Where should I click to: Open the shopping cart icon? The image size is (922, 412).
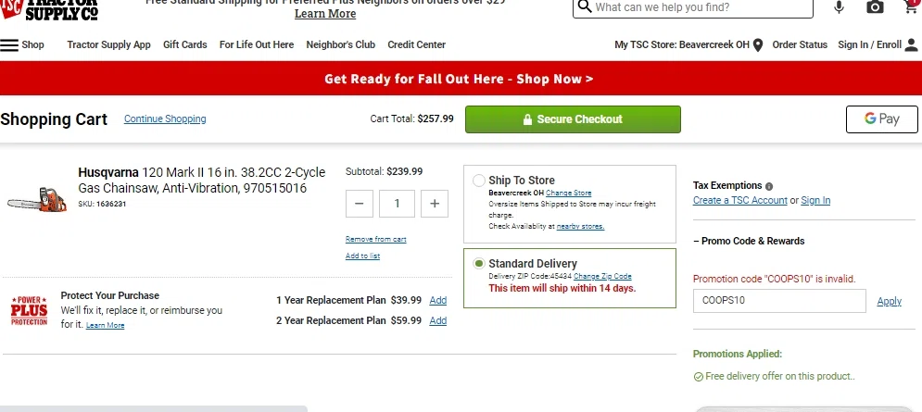click(x=912, y=6)
